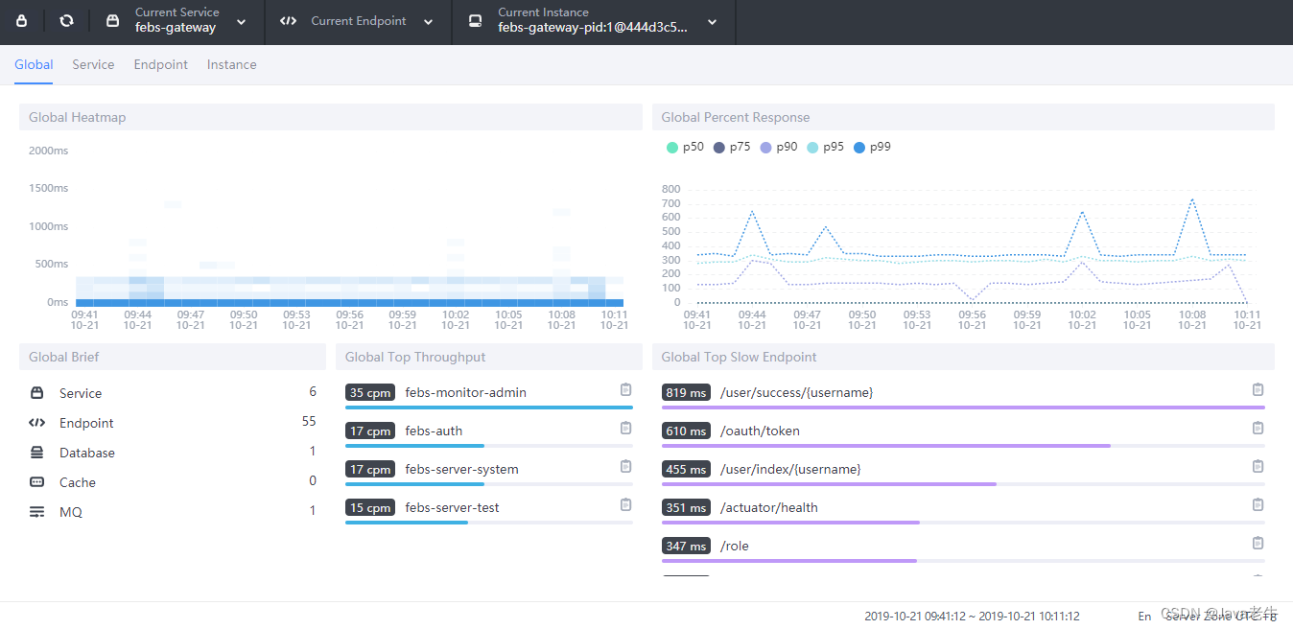This screenshot has width=1293, height=629.
Task: Switch to the Global tab
Action: click(34, 64)
